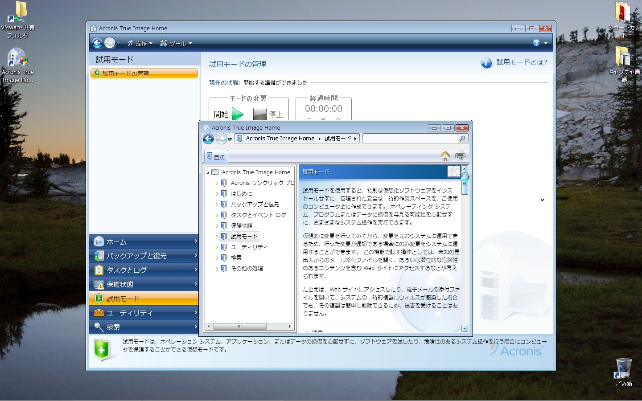
Task: Click the help window's forward arrow
Action: (221, 139)
